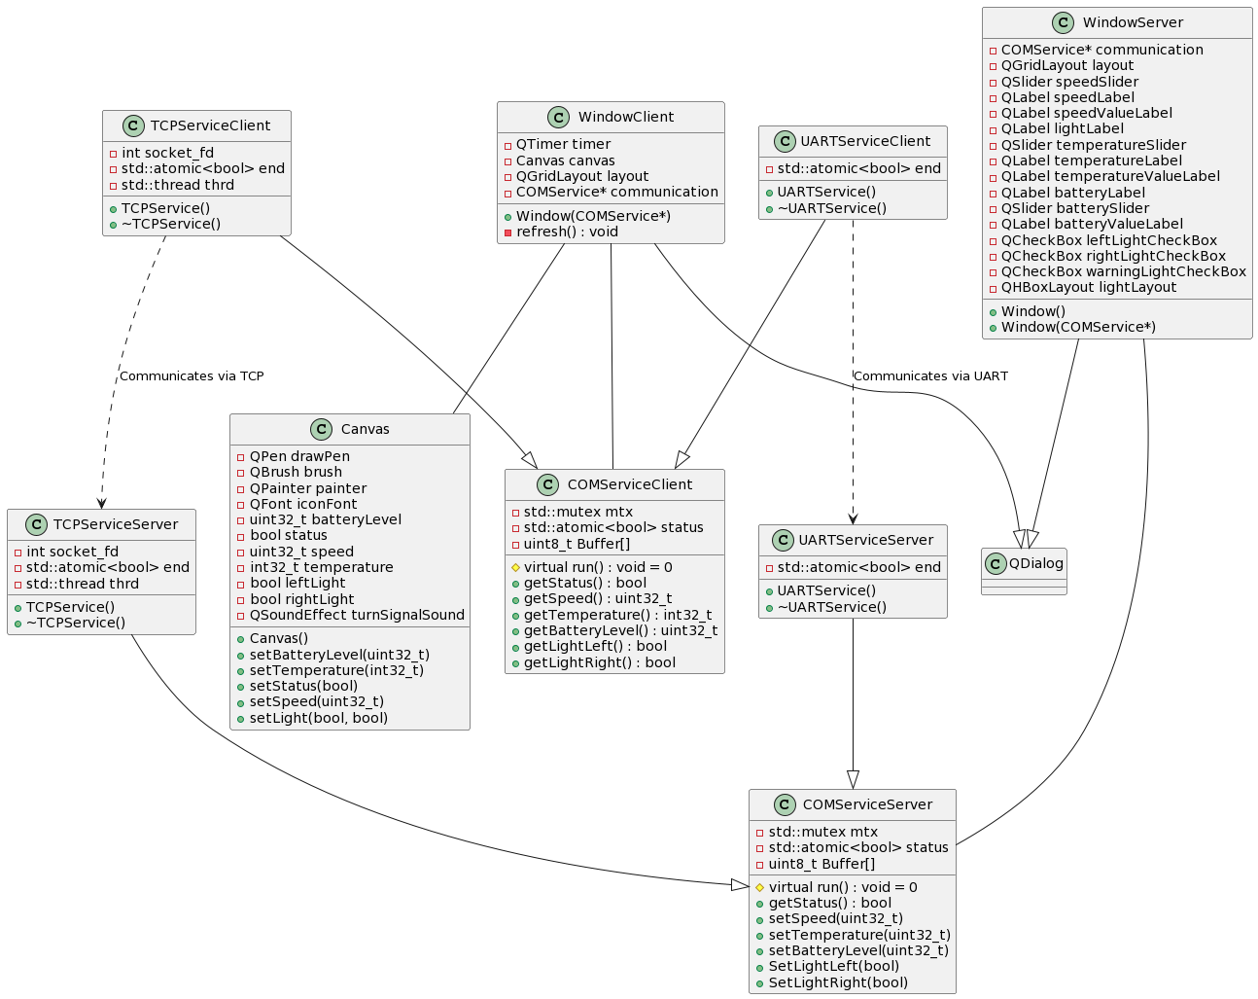Click the class icon on TCPServiceClient header
This screenshot has height=999, width=1258.
[x=133, y=125]
